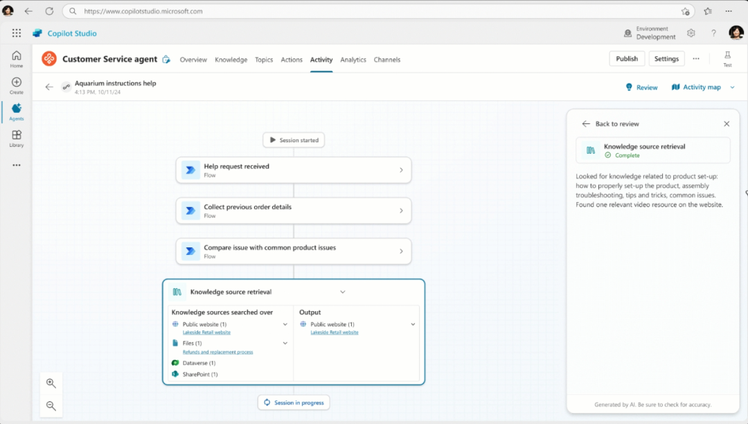Close the Knowledge source retrieval side panel
The image size is (748, 424).
[x=727, y=123]
